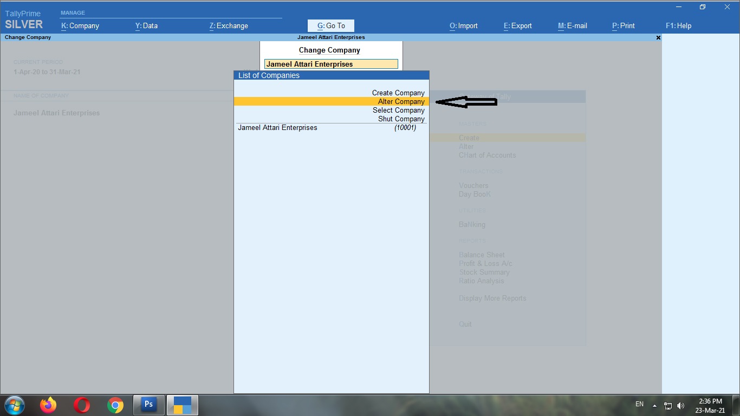
Task: Open the Z: Exchange menu
Action: (229, 25)
